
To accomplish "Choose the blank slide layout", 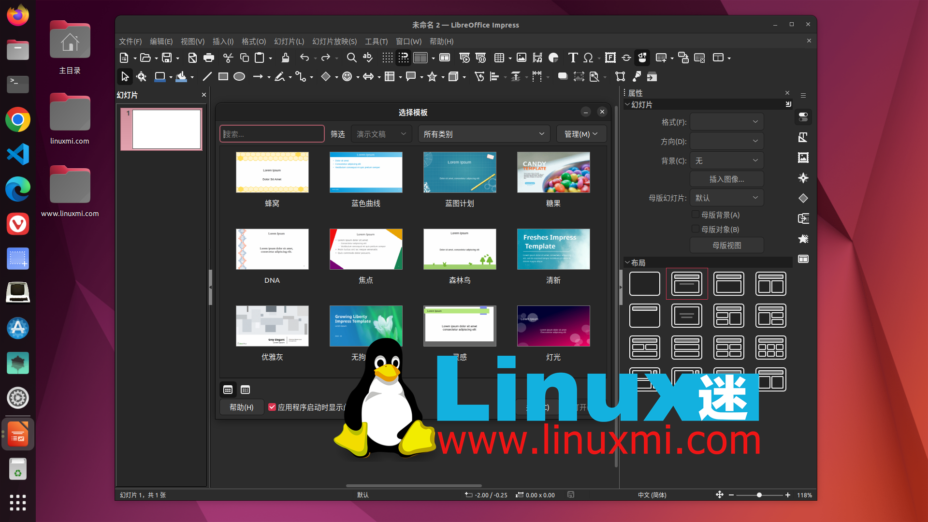I will [x=645, y=284].
